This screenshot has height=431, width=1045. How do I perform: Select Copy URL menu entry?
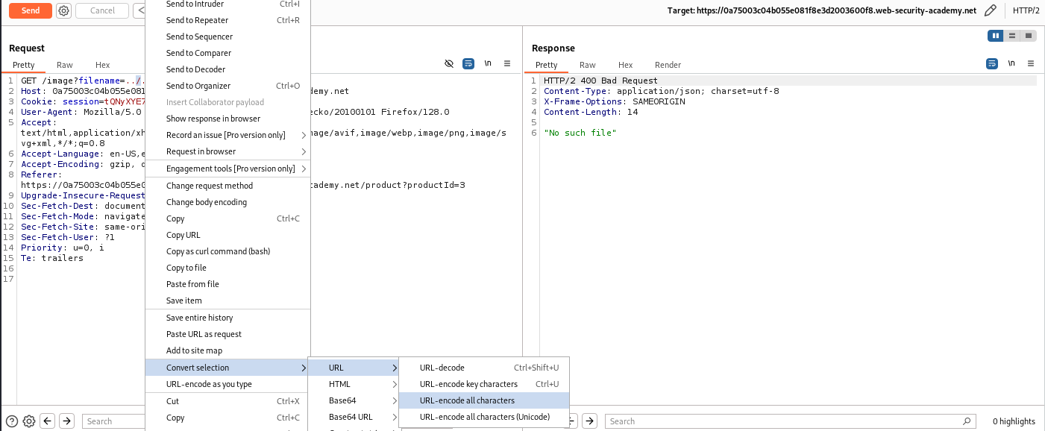[x=227, y=235]
